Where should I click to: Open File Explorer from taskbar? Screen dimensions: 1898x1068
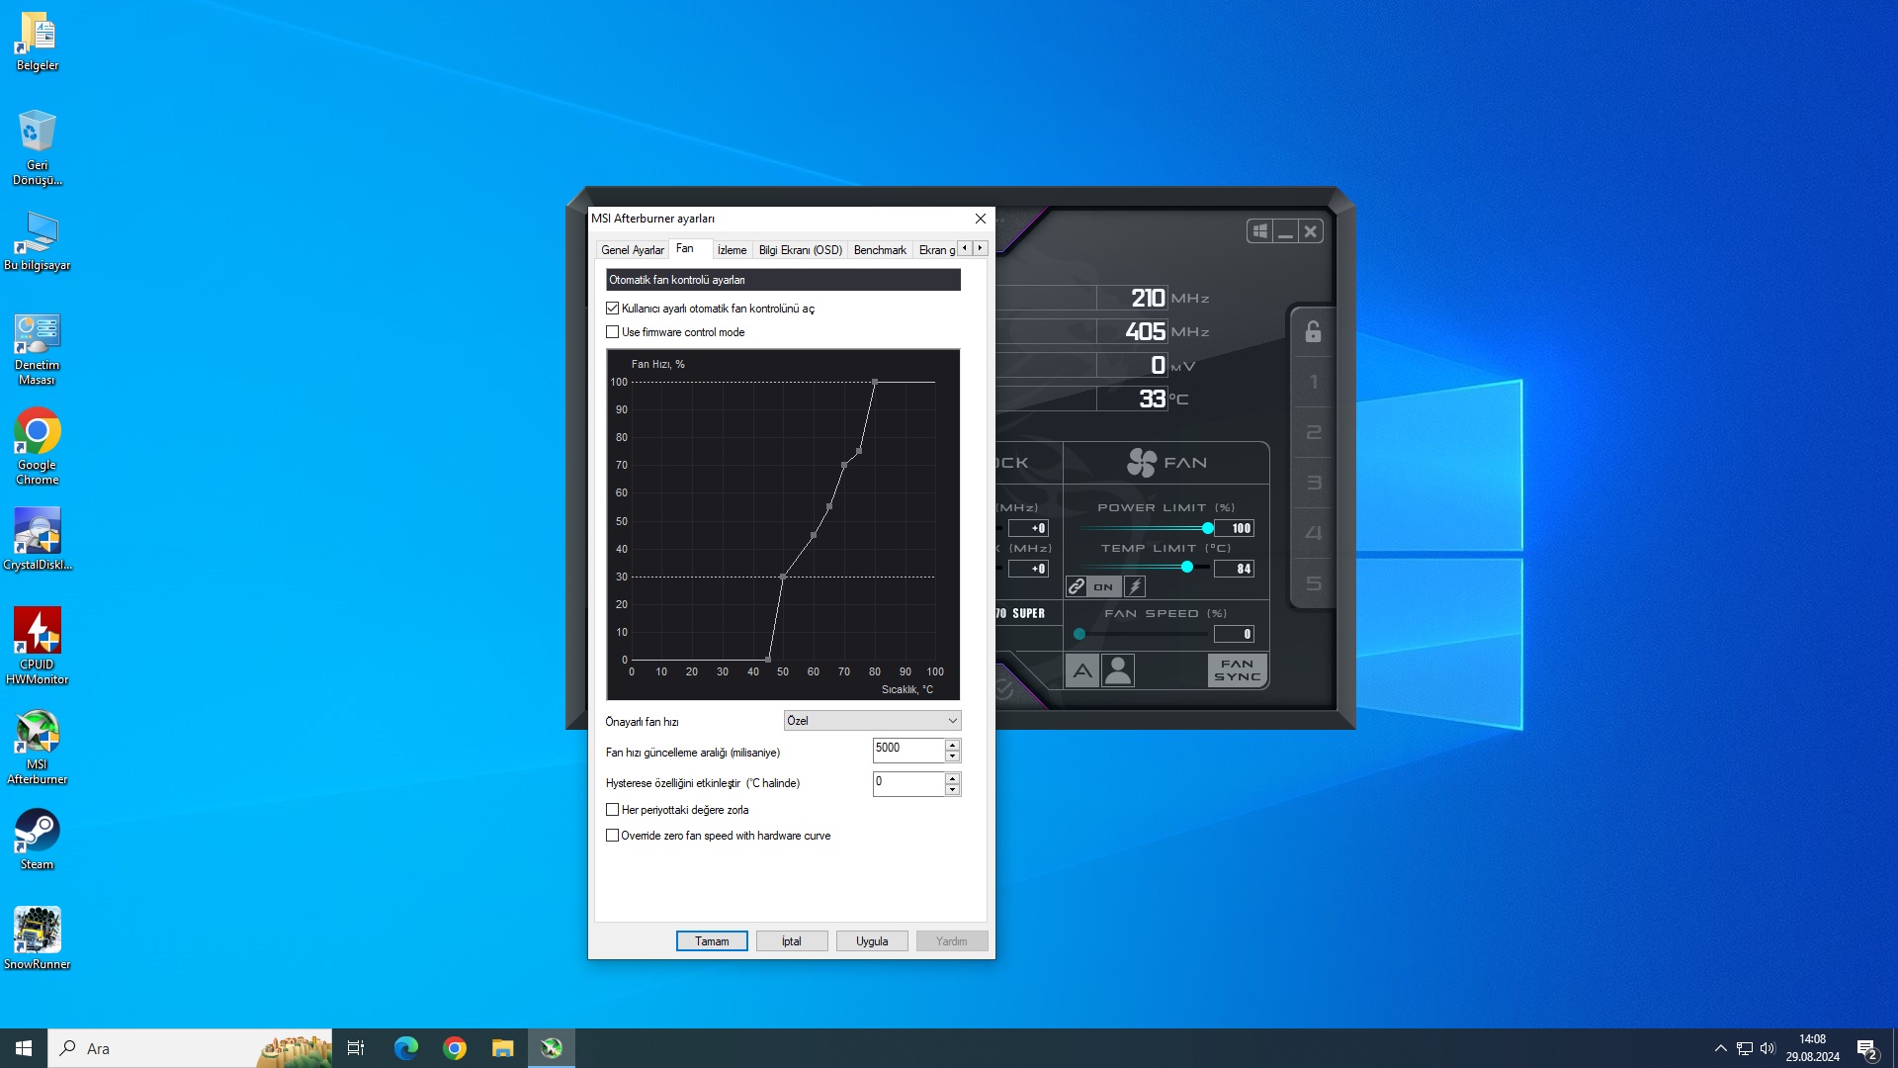pyautogui.click(x=503, y=1048)
